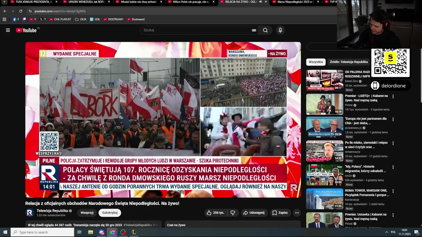The width and height of the screenshot is (422, 237).
Task: Mute the RELACJA NA ŻYWO tab audio
Action: click(260, 2)
